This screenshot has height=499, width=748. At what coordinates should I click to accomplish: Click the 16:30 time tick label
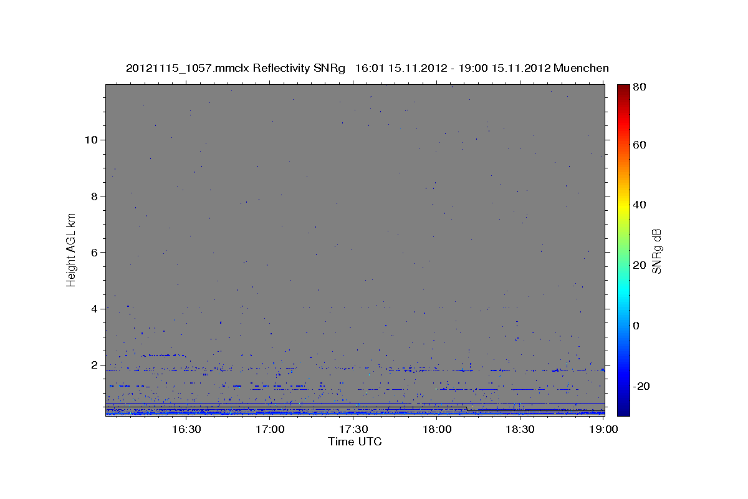tap(186, 429)
